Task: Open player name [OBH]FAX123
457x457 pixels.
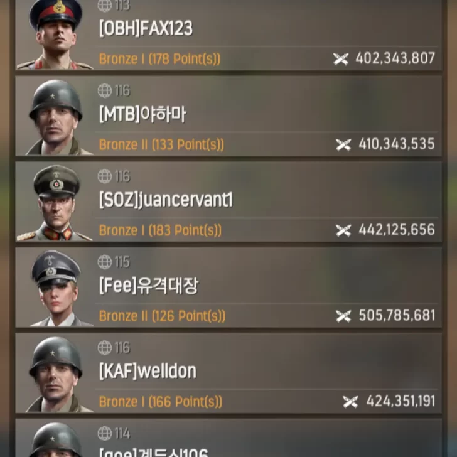Action: pos(146,29)
